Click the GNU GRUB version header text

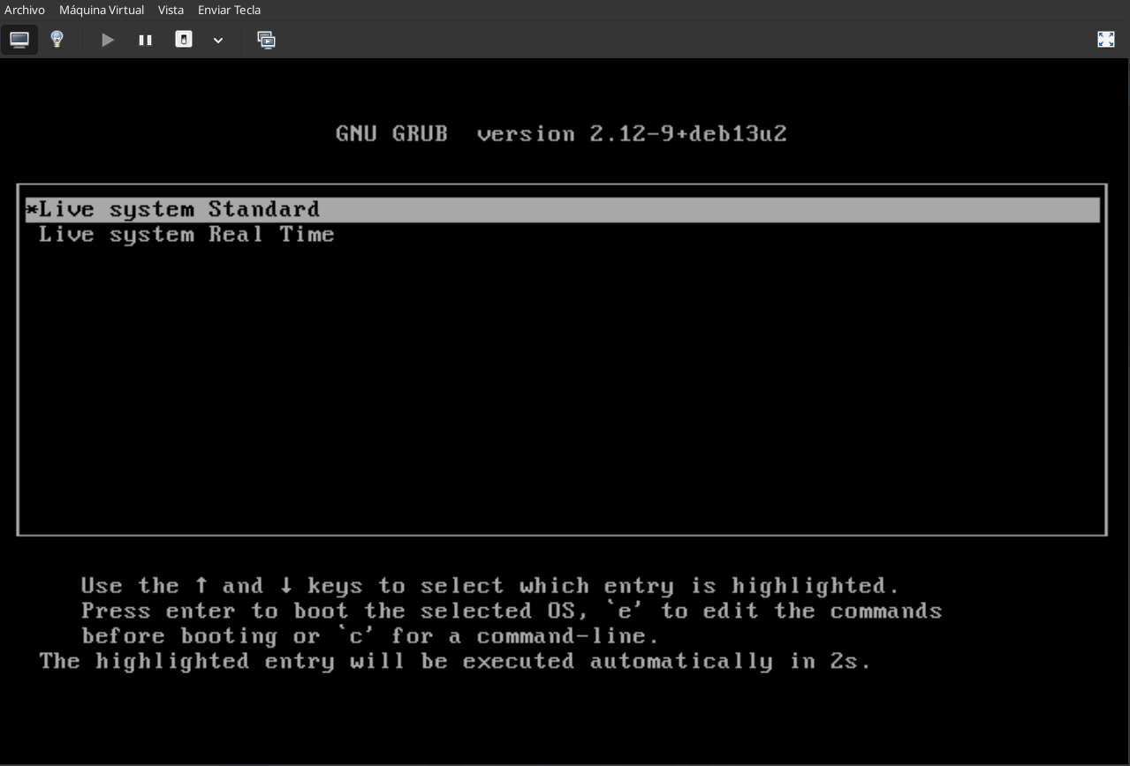click(561, 134)
